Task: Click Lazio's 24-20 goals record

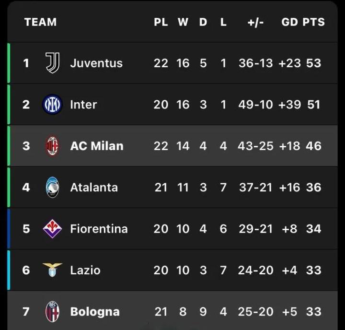Action: [255, 270]
